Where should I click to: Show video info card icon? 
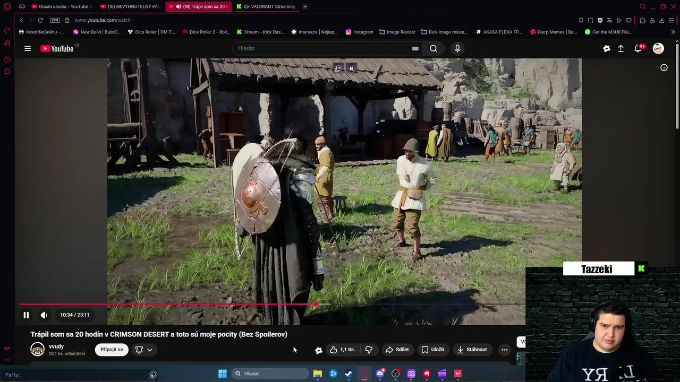[x=664, y=67]
